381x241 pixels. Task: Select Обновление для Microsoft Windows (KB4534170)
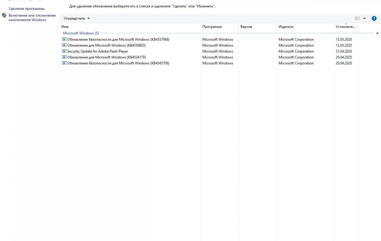(x=106, y=57)
